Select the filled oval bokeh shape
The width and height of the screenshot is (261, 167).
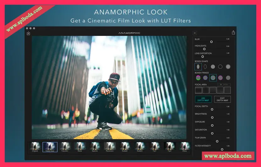[x=198, y=66]
